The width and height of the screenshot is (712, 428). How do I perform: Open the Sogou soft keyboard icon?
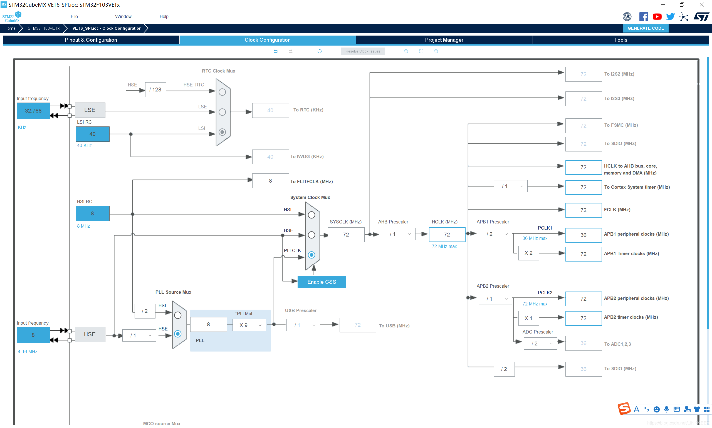pyautogui.click(x=676, y=409)
